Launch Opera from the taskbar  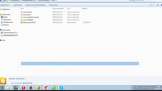click(23, 88)
